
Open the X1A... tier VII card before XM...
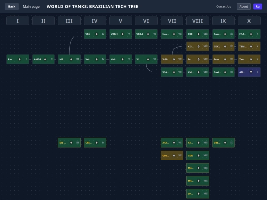click(x=172, y=72)
